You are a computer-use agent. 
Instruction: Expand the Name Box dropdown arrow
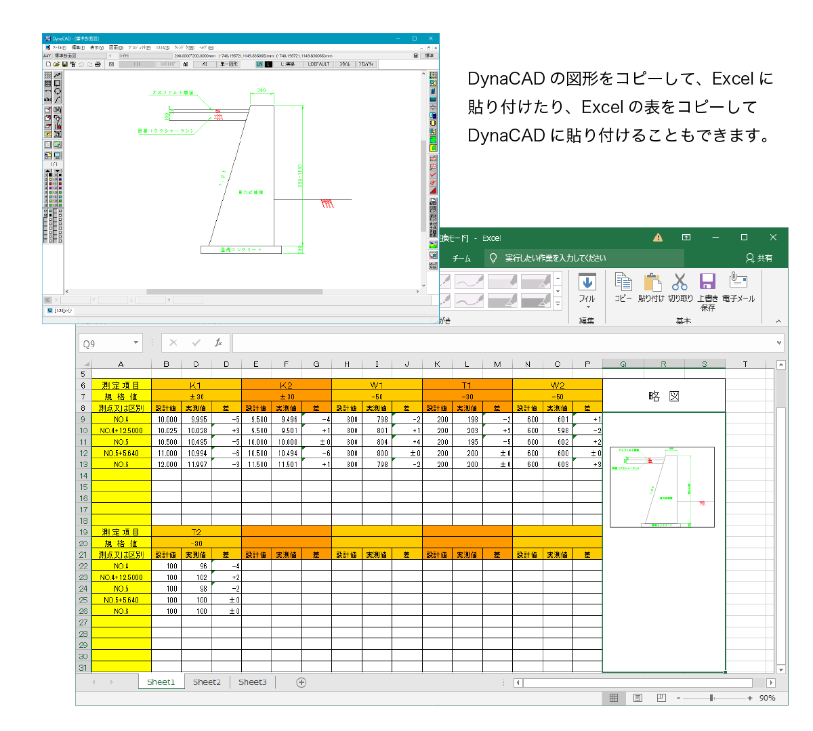click(x=136, y=343)
